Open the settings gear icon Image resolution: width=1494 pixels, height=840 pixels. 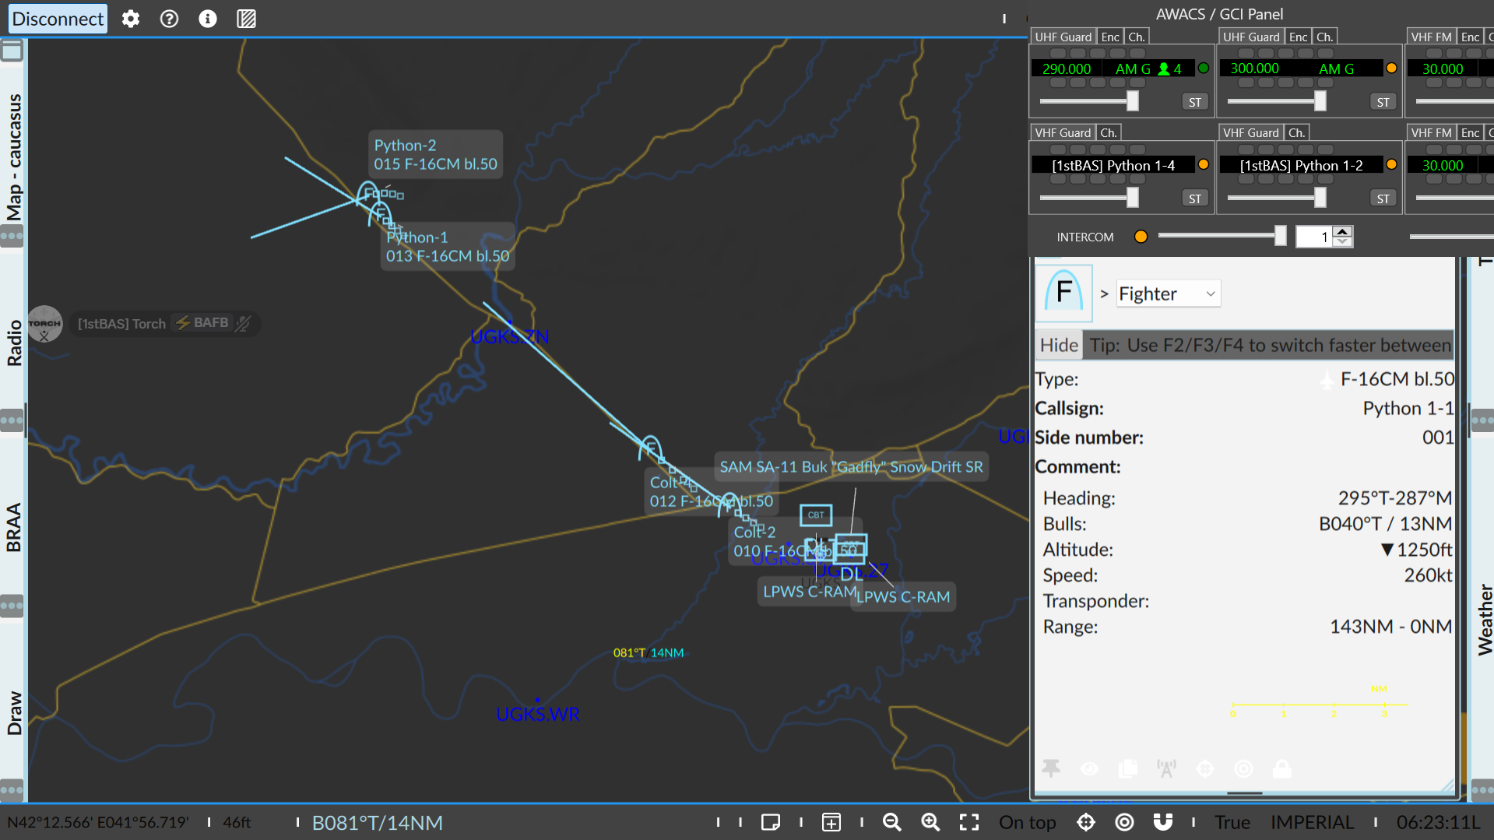[x=130, y=19]
